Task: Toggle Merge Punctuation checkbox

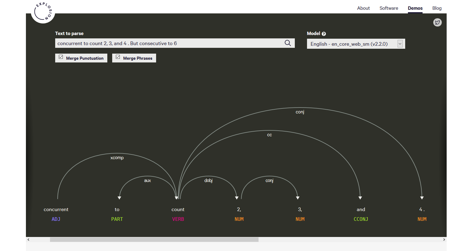Action: [61, 57]
